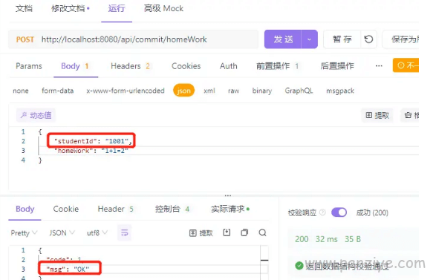The width and height of the screenshot is (433, 280).
Task: Click the 成功 (200) response label
Action: [372, 212]
